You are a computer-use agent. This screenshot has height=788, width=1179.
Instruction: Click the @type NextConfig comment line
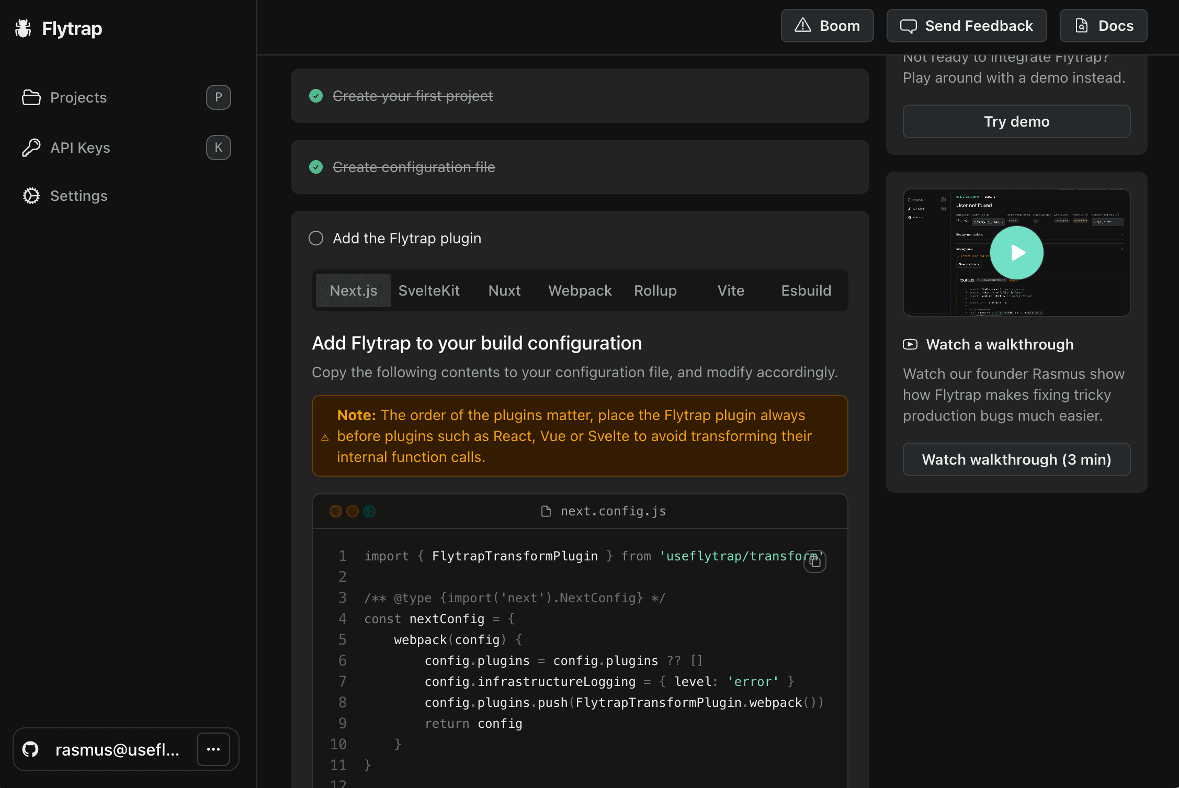515,598
